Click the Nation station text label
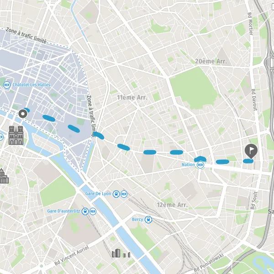This screenshot has width=274, height=274. click(x=188, y=164)
